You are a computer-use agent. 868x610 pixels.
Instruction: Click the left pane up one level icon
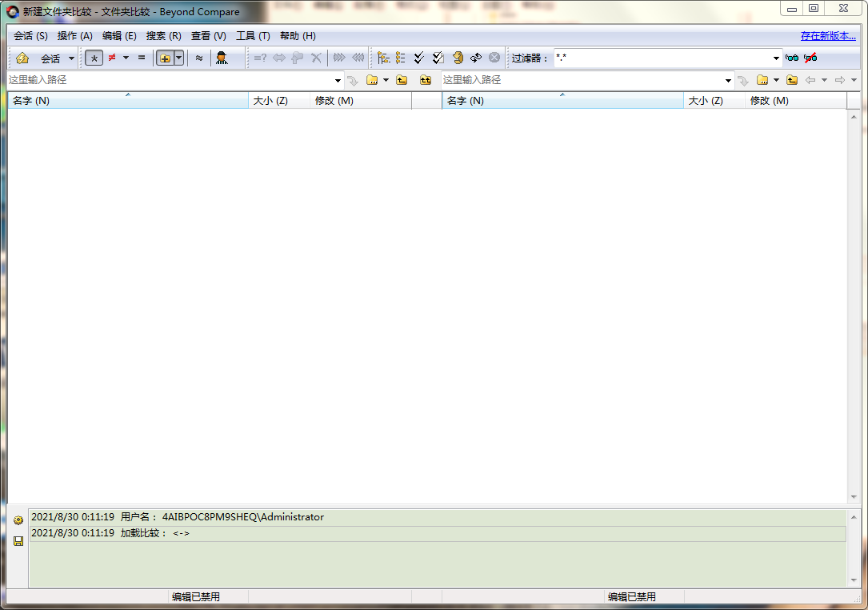(402, 80)
